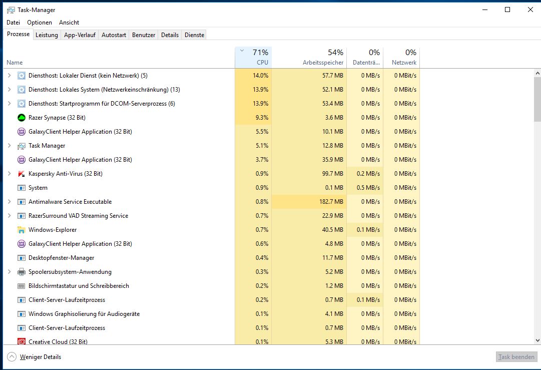
Task: Switch to the Details tab
Action: (x=170, y=35)
